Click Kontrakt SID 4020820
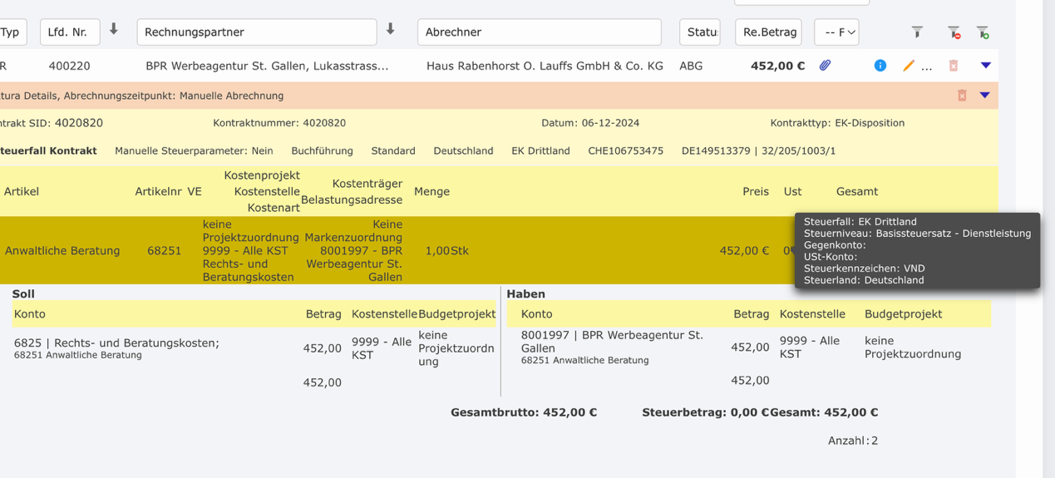Screen dimensions: 1055x478 coord(52,123)
